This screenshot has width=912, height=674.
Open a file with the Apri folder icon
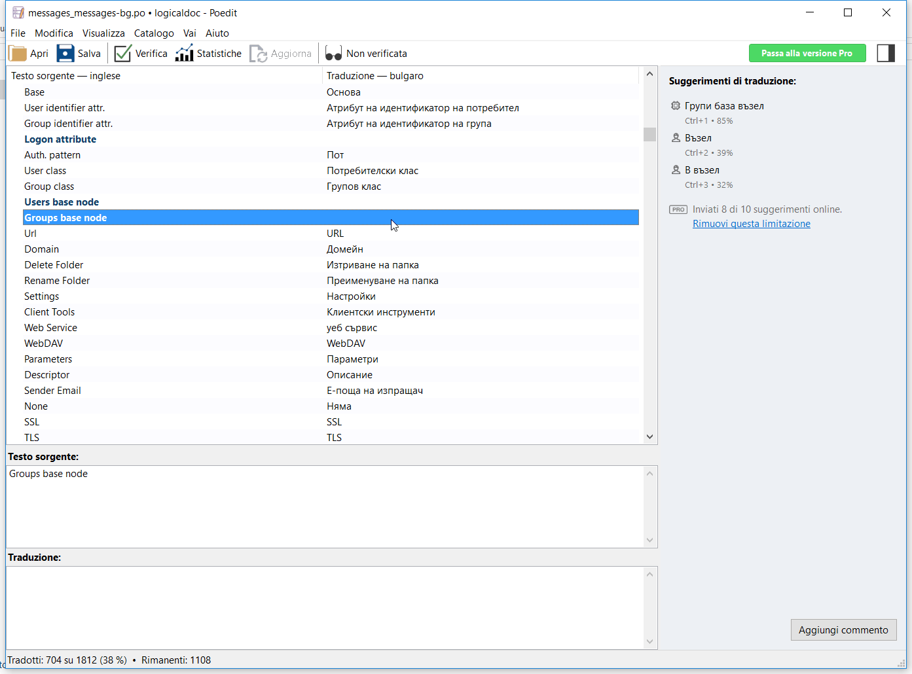(18, 54)
